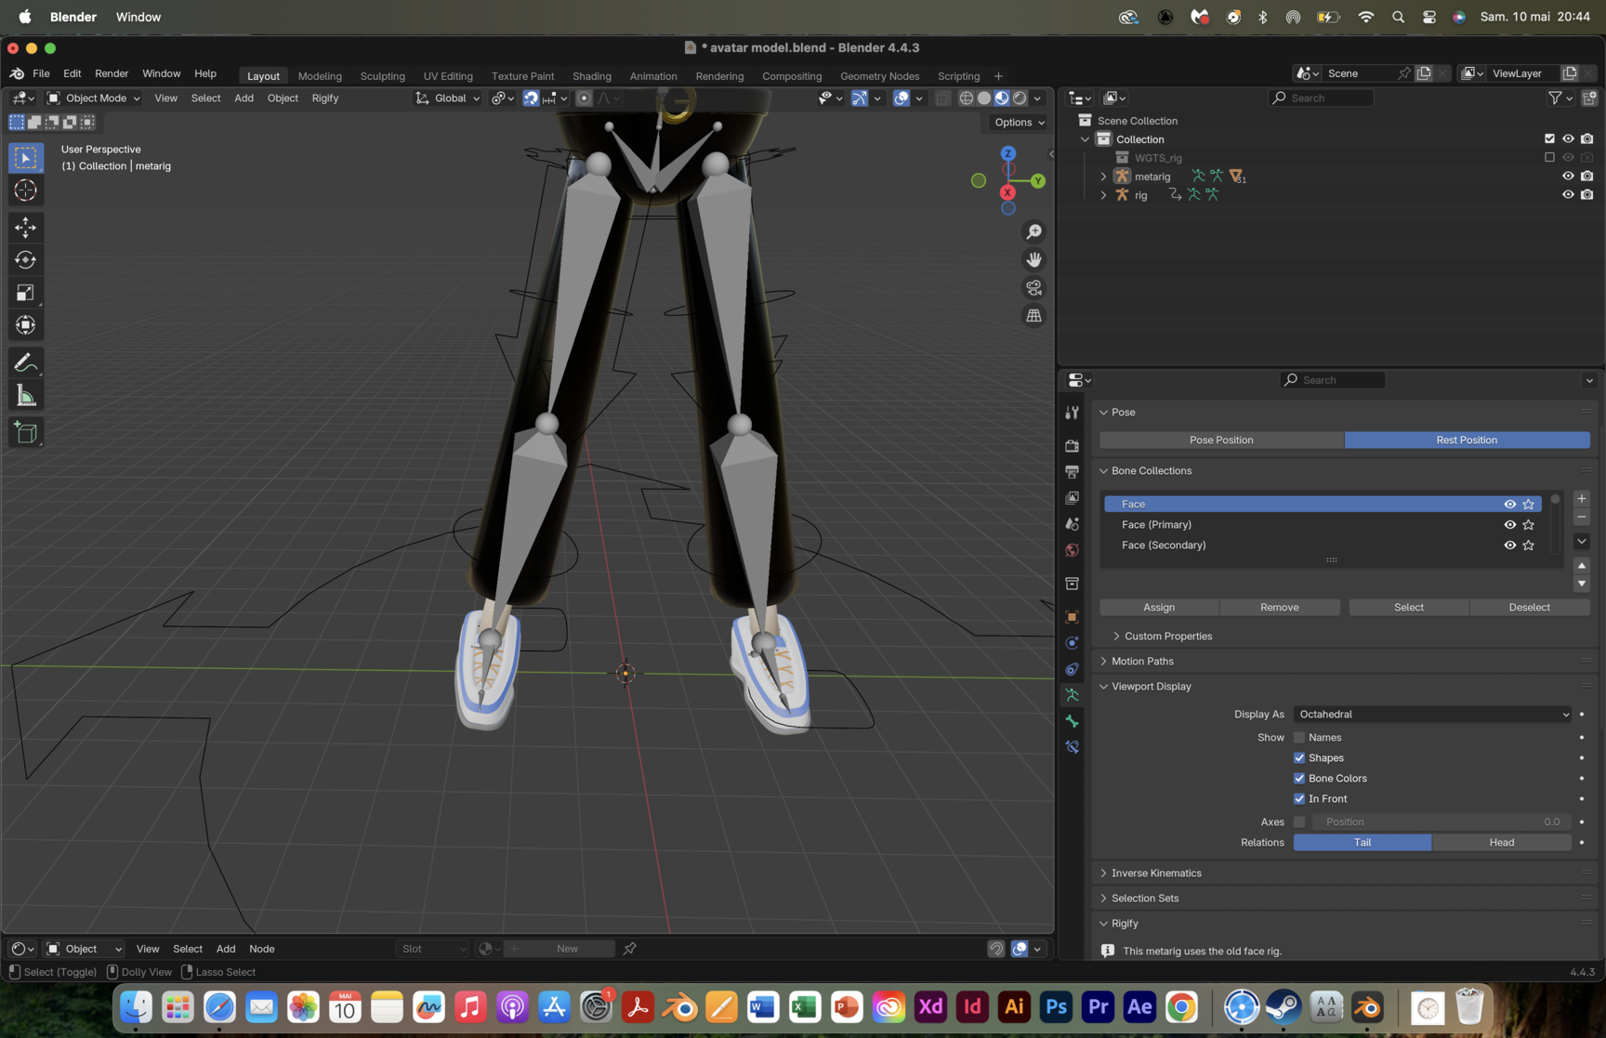Open the Render properties tab icon

click(x=1072, y=446)
